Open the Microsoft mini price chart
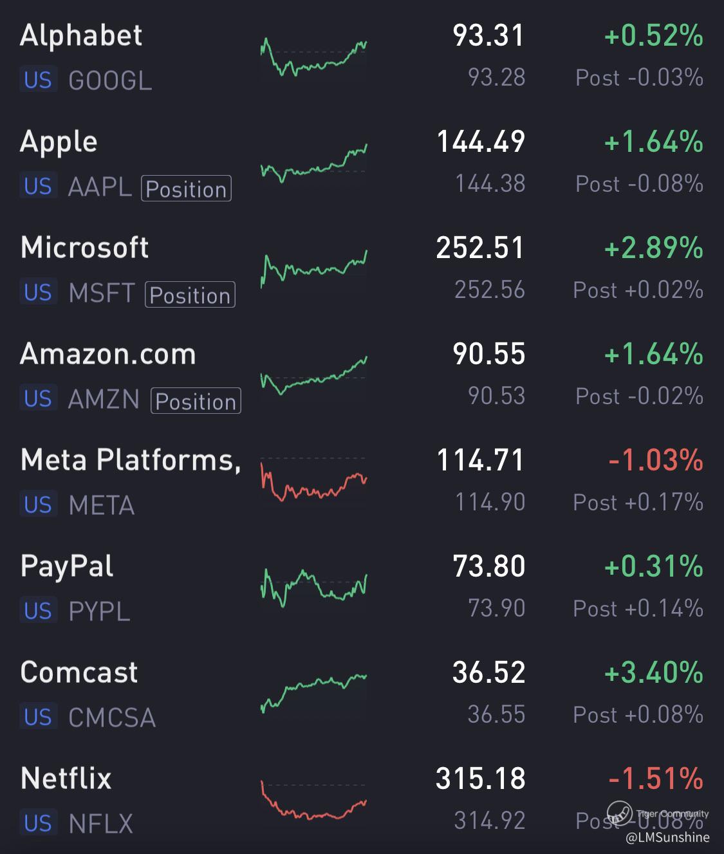The image size is (724, 854). (x=313, y=268)
